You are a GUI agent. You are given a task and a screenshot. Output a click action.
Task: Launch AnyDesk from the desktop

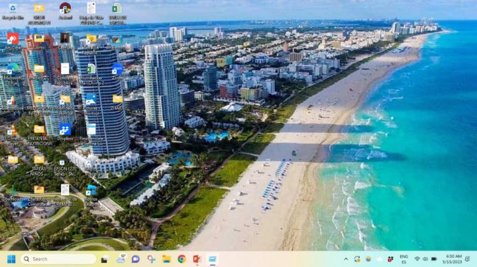(x=13, y=39)
